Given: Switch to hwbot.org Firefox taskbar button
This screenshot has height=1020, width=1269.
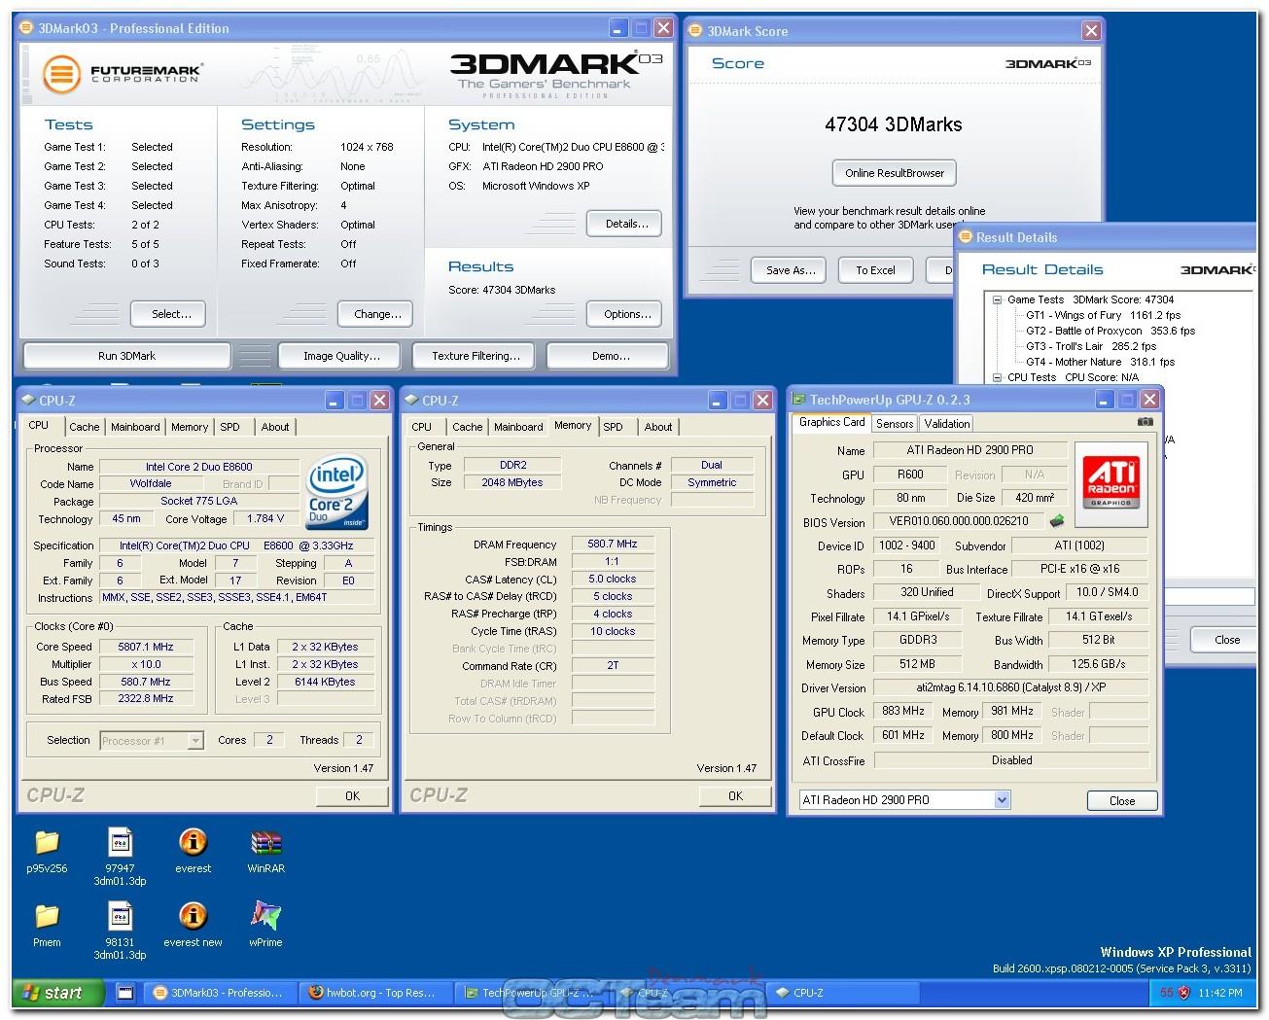Looking at the screenshot, I should point(373,993).
